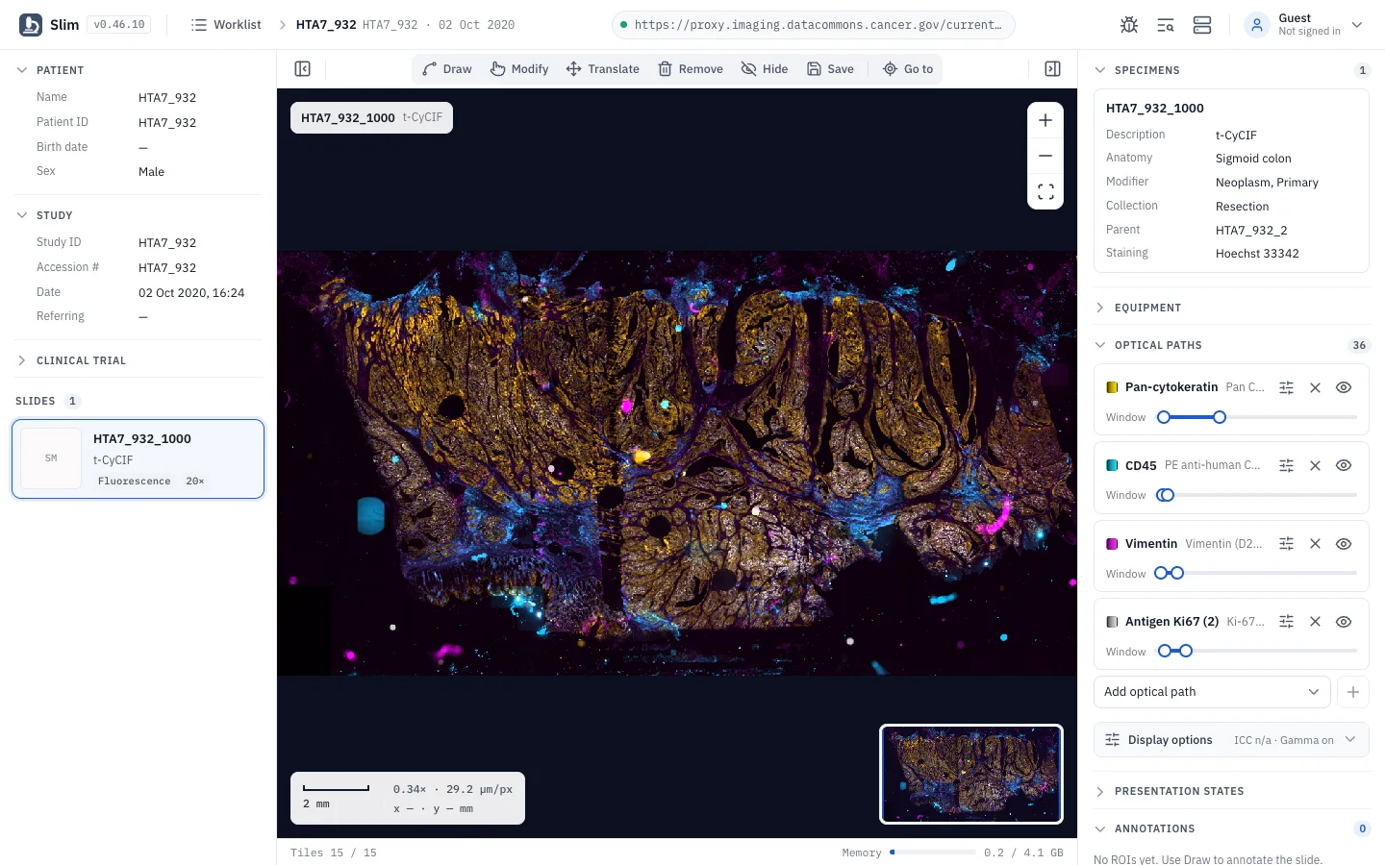Collapse the right sidebar panel icon
The height and width of the screenshot is (865, 1385).
coord(1053,69)
